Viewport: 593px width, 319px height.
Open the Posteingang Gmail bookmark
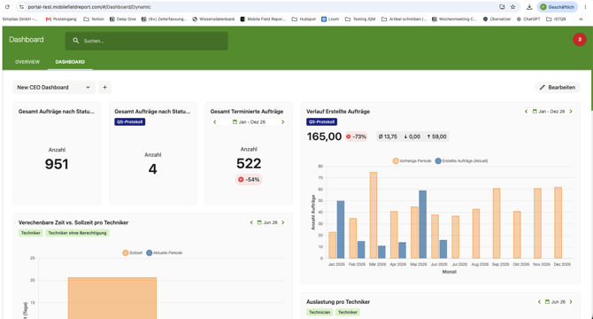point(61,19)
